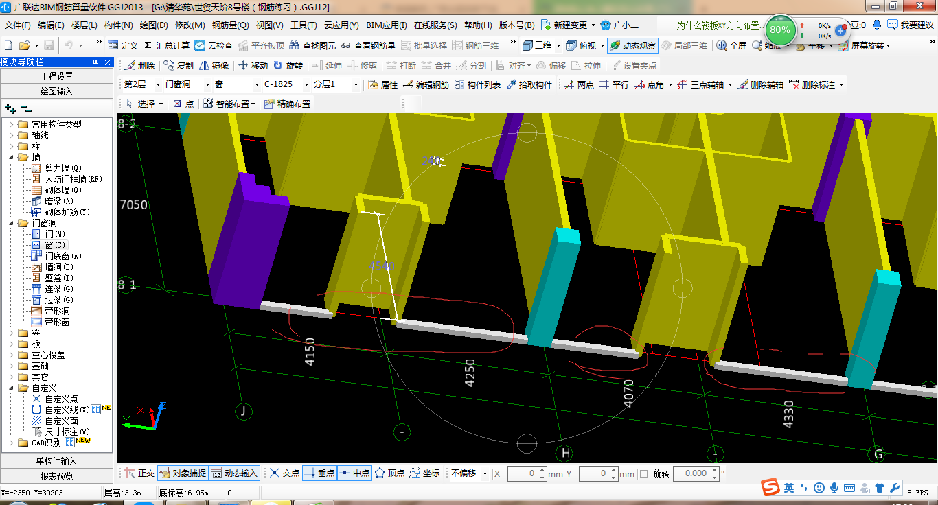This screenshot has width=938, height=505.
Task: Click the 单构件输入 button
Action: pos(56,461)
